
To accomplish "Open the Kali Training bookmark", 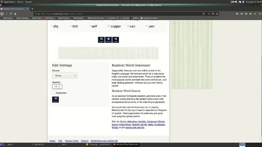I will point(21,18).
